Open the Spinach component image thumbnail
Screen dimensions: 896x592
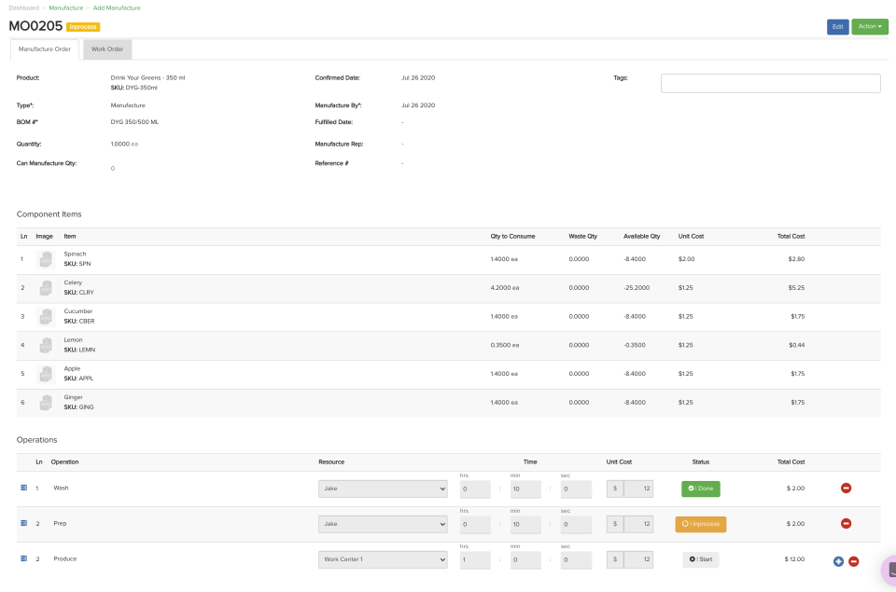click(x=45, y=259)
